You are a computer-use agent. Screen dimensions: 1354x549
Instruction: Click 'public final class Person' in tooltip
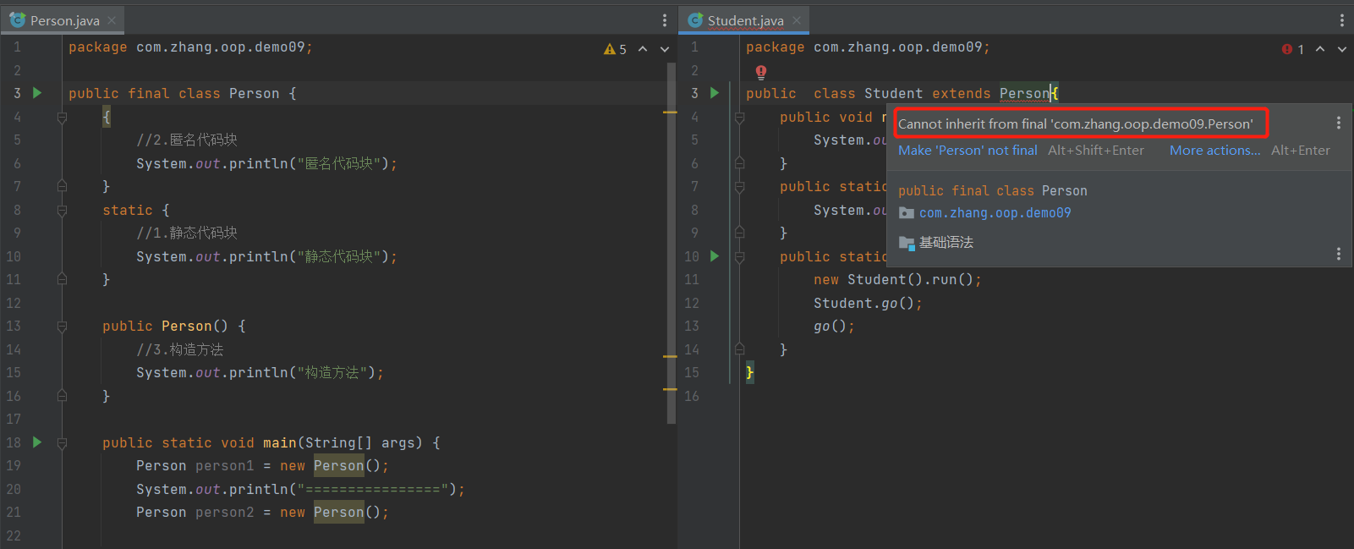pos(993,191)
